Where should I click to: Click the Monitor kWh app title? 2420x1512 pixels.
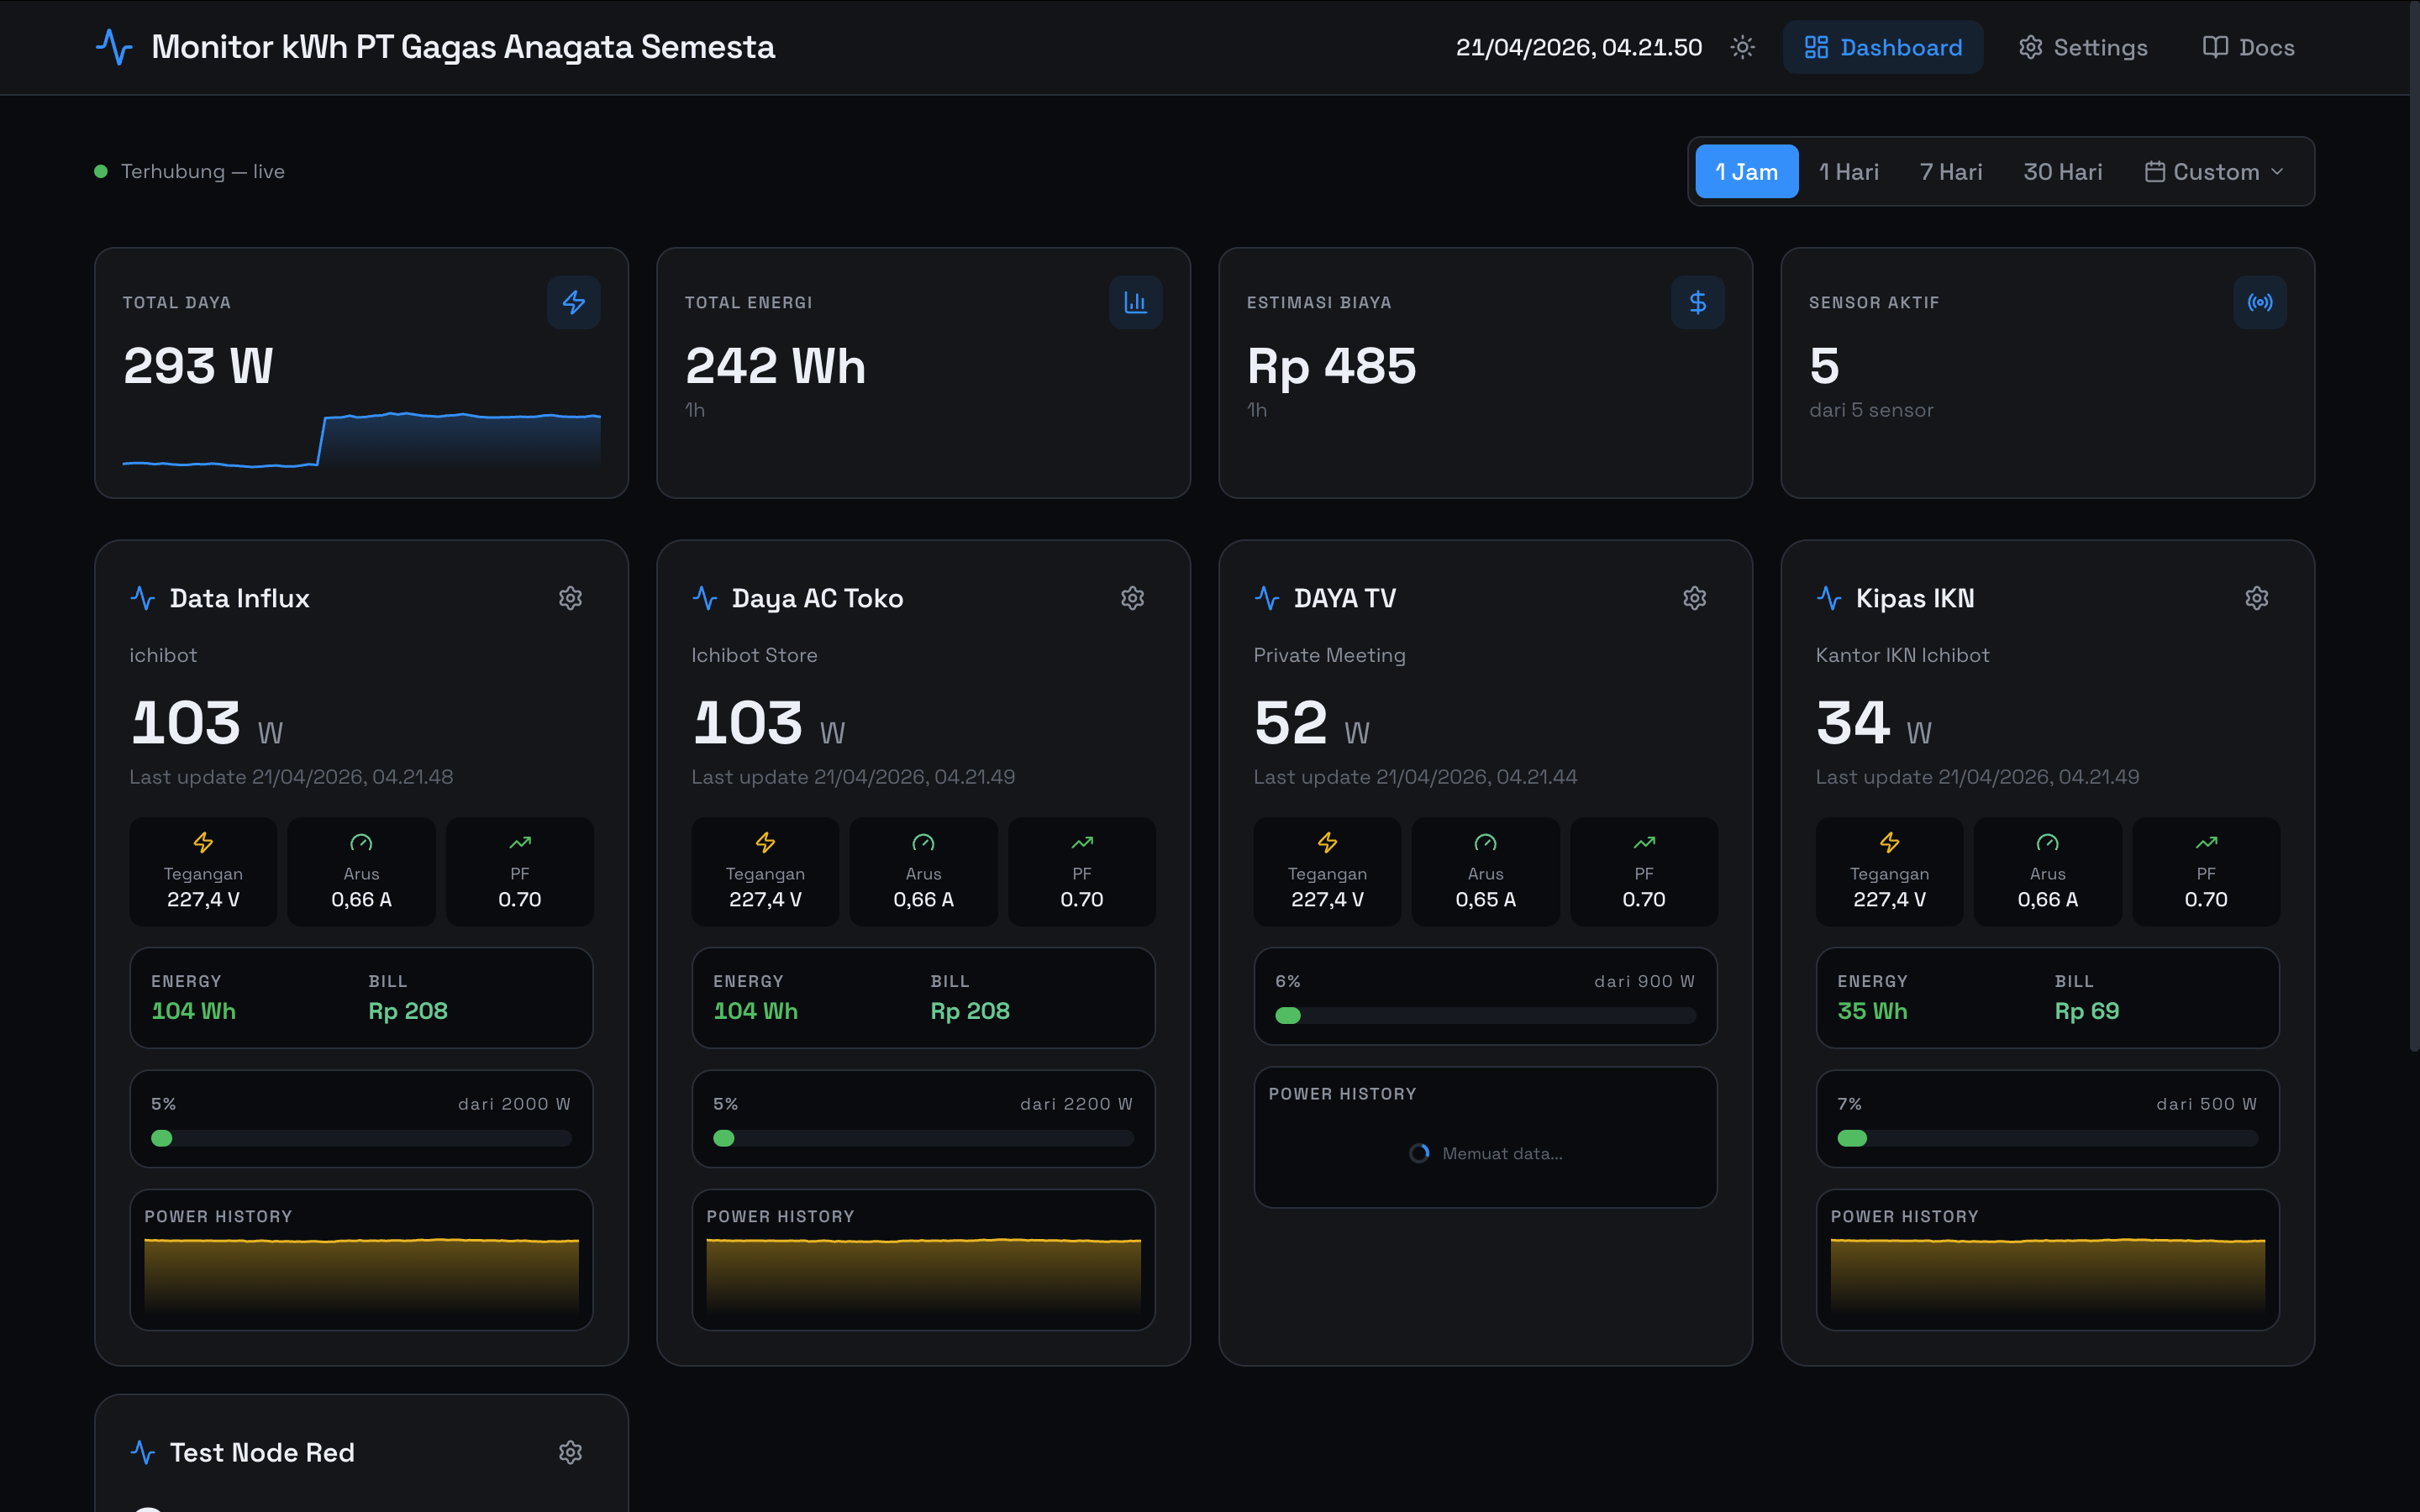click(x=462, y=47)
